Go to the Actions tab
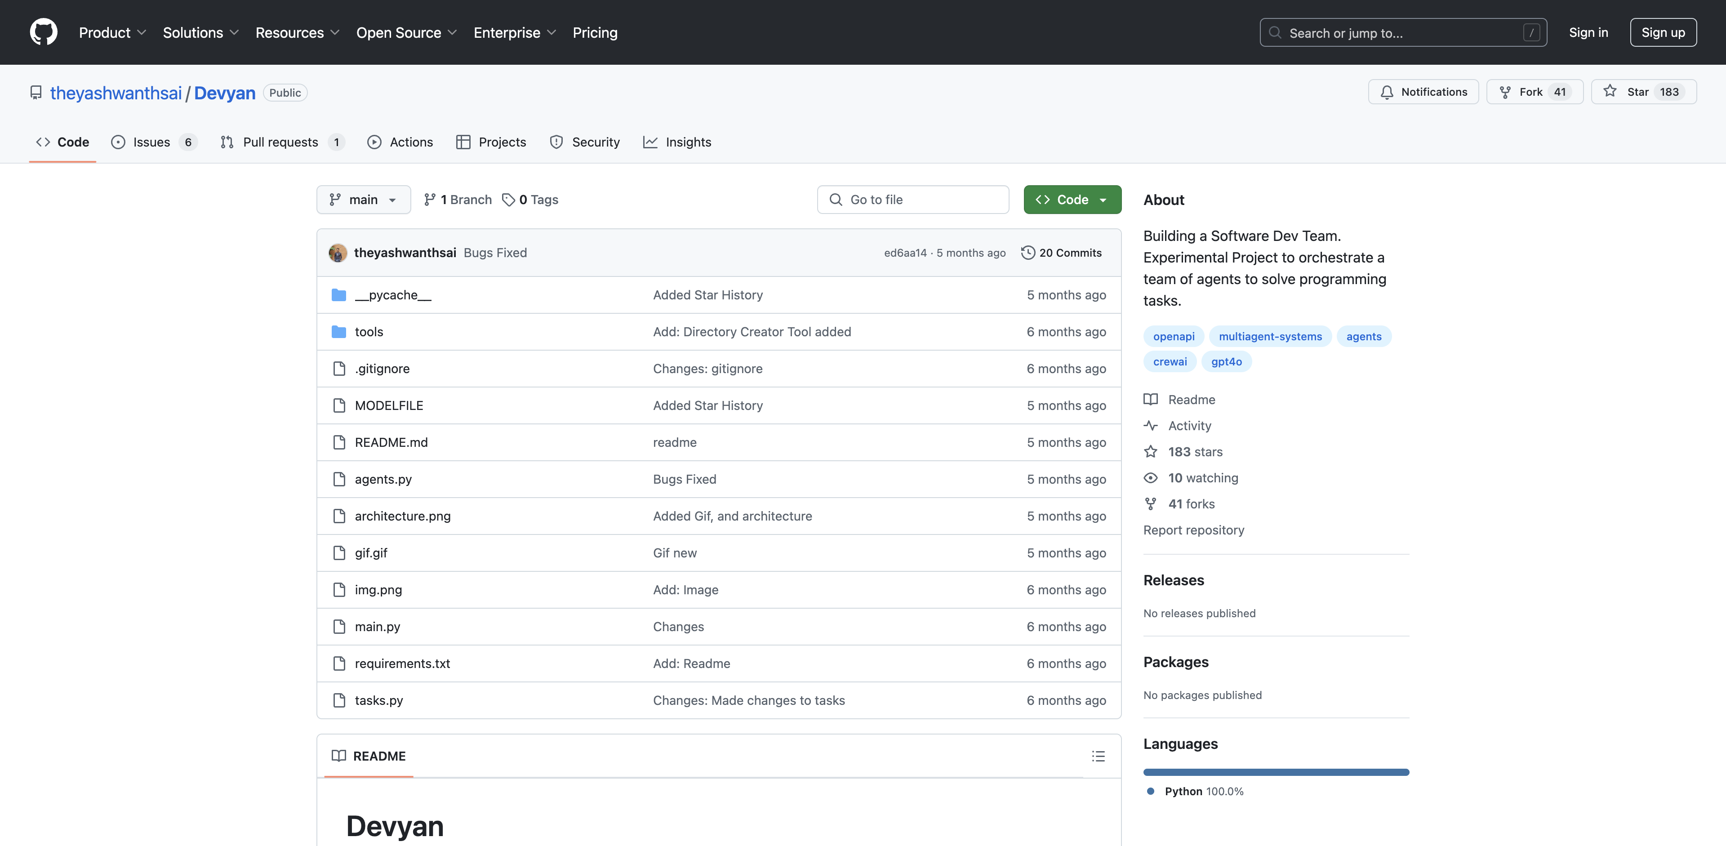The height and width of the screenshot is (846, 1726). [400, 142]
